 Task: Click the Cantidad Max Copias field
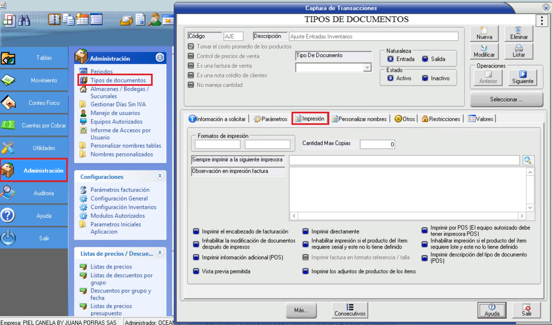click(x=377, y=144)
